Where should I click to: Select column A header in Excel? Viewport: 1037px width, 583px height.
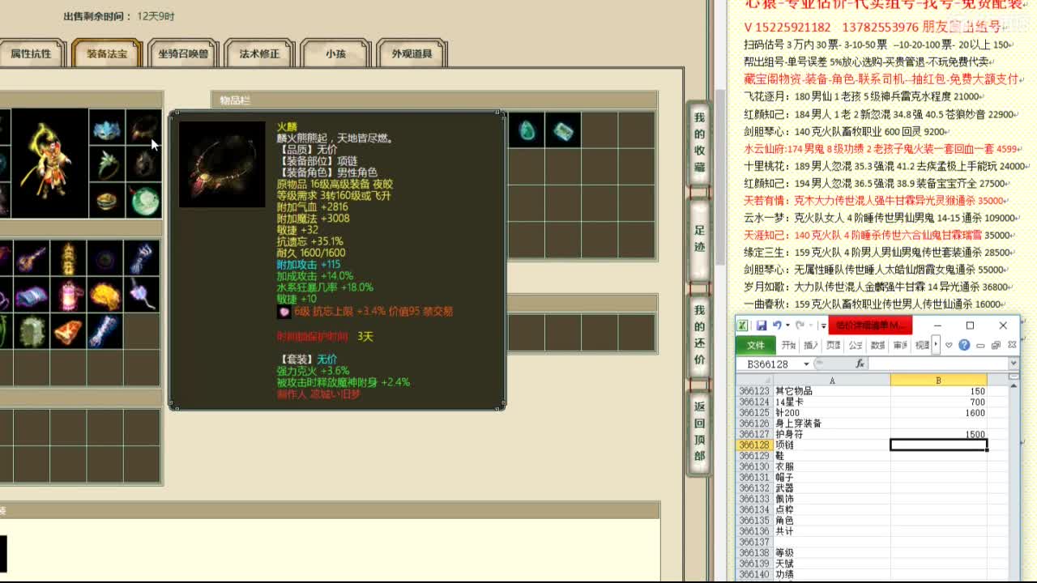832,380
